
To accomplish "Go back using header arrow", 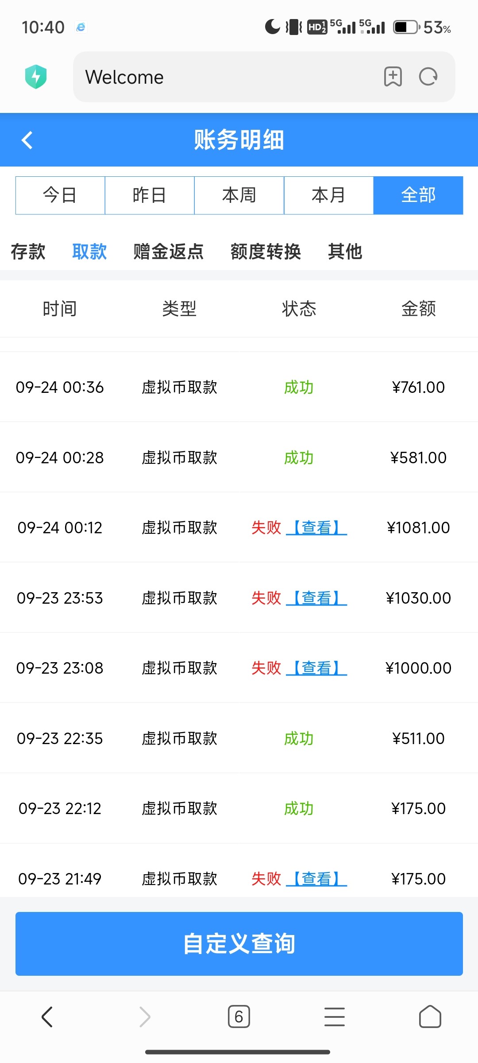I will [x=27, y=140].
